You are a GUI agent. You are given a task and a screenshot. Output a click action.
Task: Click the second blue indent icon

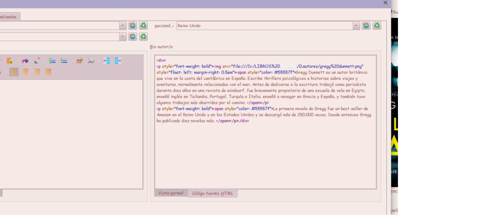(118, 61)
